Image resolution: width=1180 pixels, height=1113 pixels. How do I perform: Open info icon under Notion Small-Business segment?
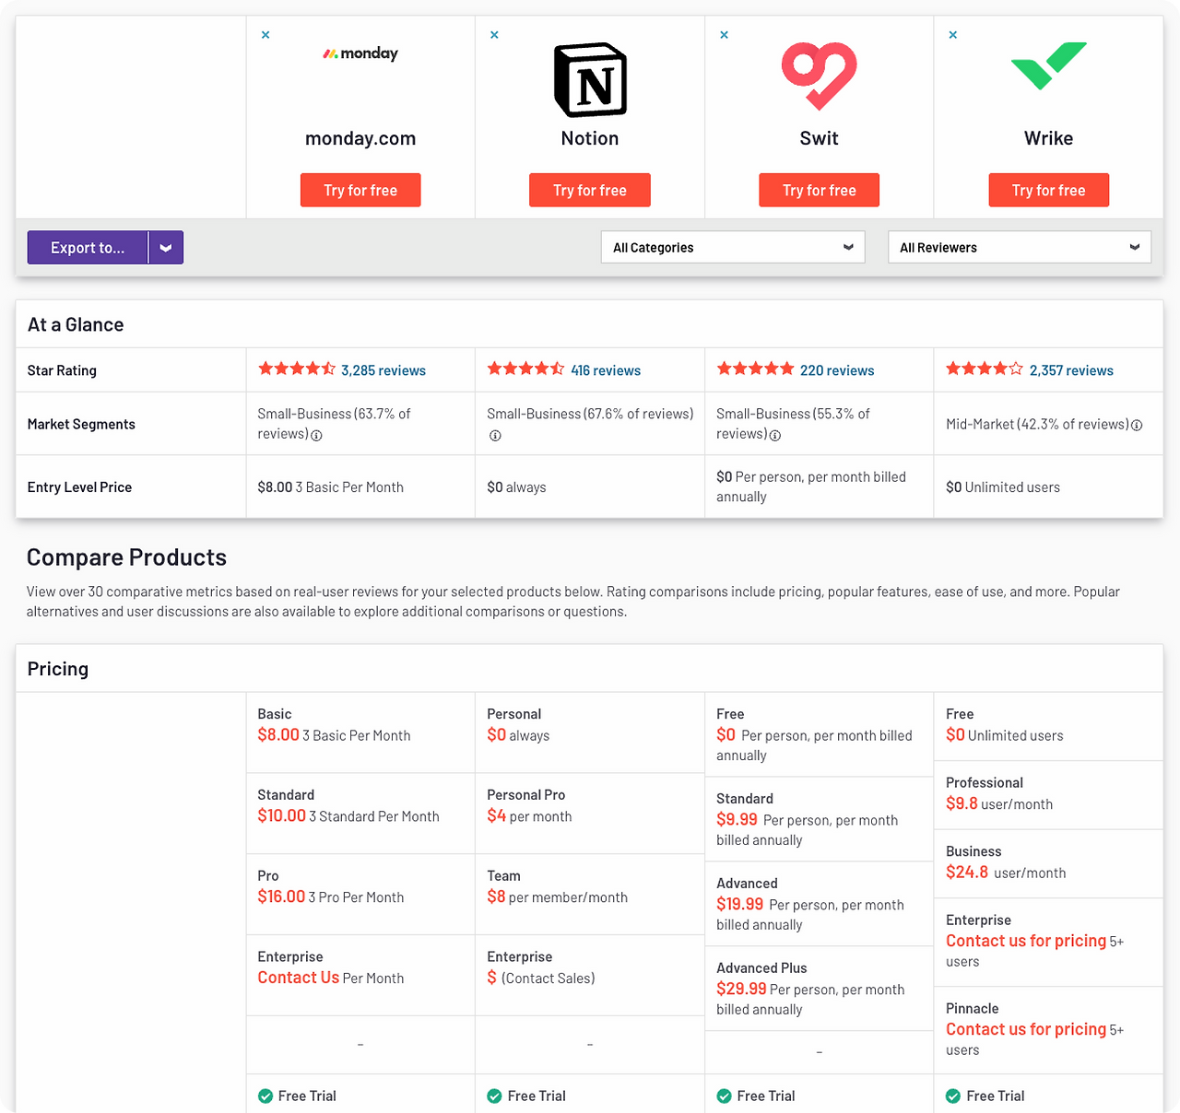coord(495,436)
